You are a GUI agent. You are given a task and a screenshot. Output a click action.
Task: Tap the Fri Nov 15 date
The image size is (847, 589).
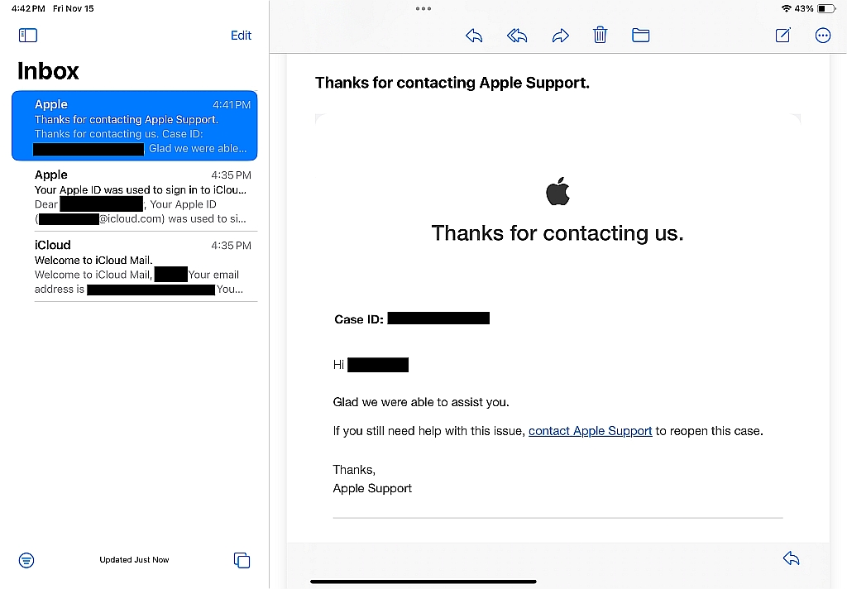tap(74, 8)
